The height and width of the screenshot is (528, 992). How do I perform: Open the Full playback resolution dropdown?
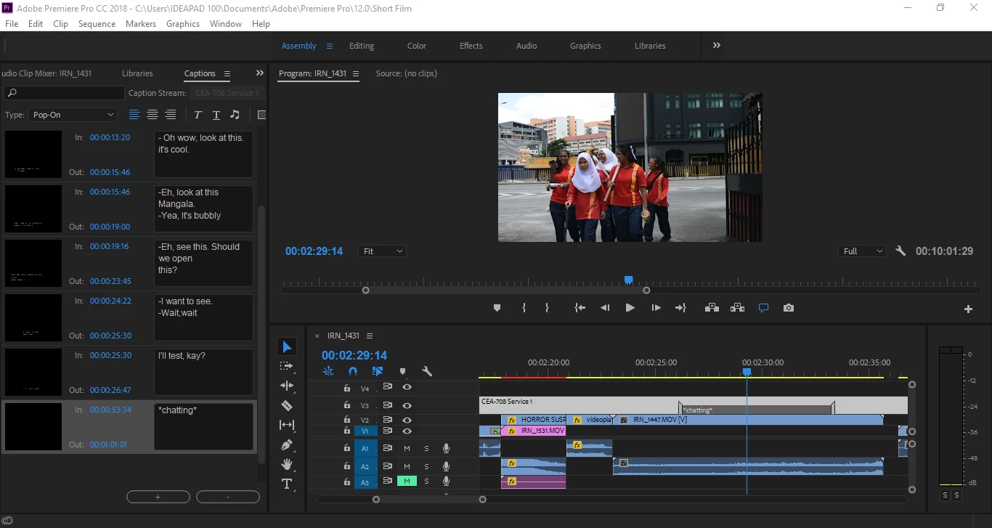point(863,251)
